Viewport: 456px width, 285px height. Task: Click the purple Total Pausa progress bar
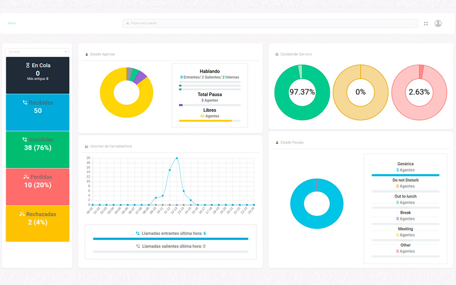[x=180, y=105]
